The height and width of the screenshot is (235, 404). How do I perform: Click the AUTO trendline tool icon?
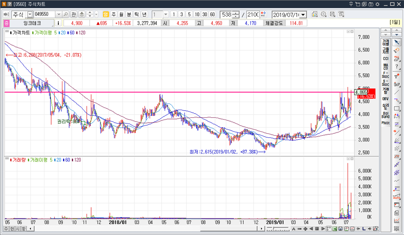[396, 197]
